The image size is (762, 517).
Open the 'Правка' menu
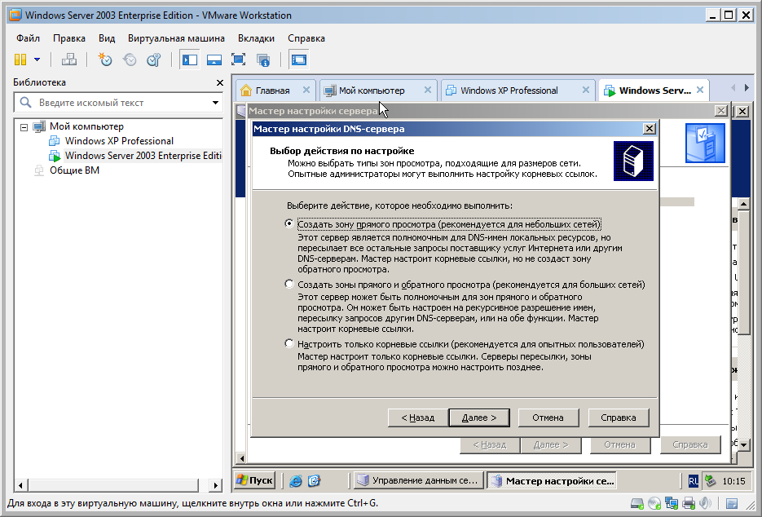click(x=69, y=38)
